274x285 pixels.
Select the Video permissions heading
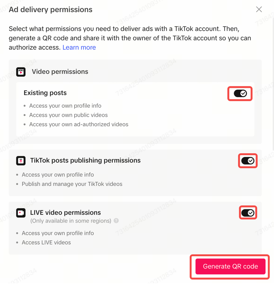pyautogui.click(x=60, y=72)
